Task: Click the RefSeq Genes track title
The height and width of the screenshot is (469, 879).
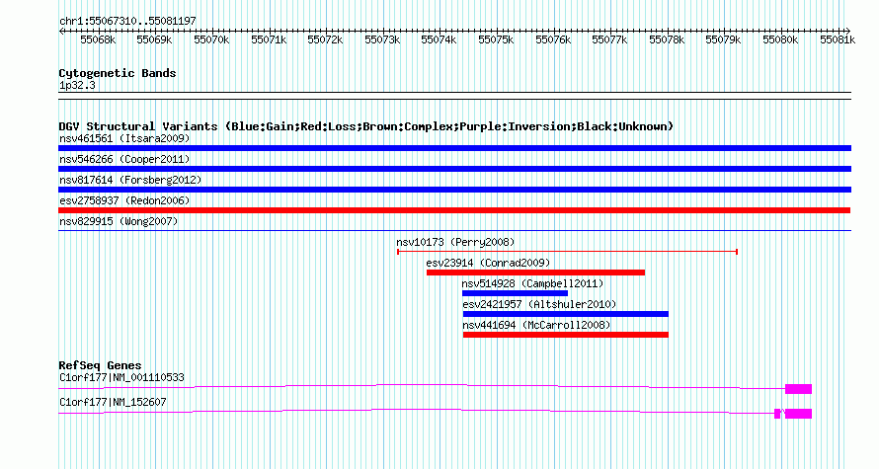Action: point(100,365)
